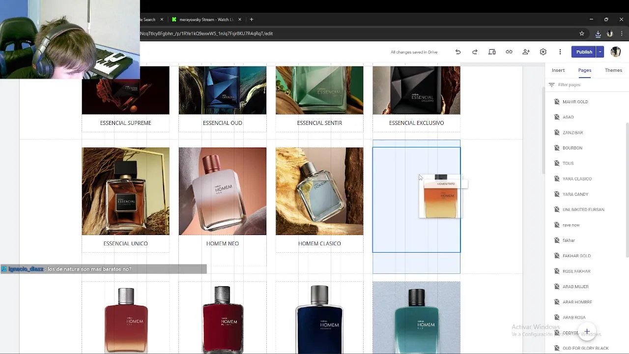
Task: Click the ESSENCIAL OUD caption
Action: pos(223,123)
